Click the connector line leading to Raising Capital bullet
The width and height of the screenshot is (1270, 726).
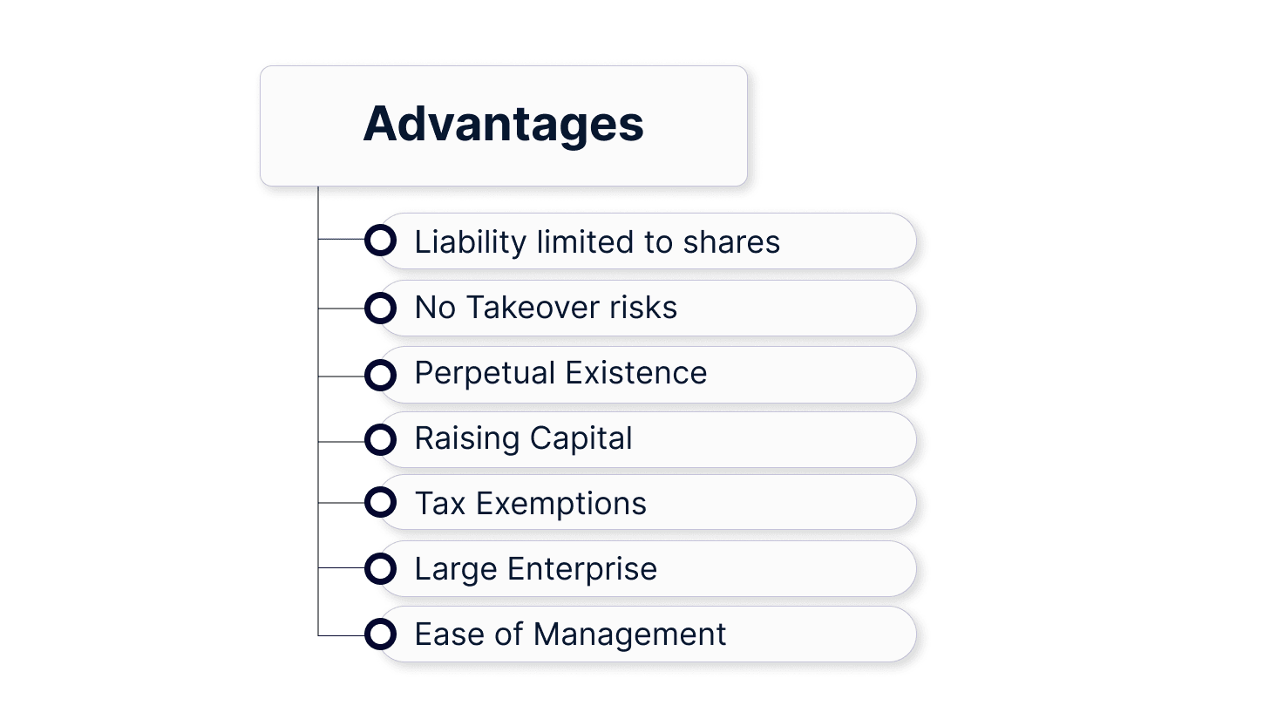pyautogui.click(x=341, y=442)
